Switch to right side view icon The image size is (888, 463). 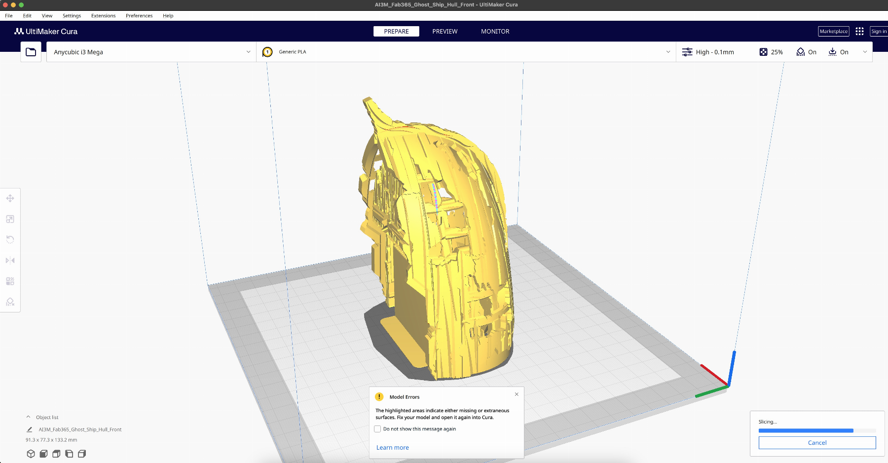82,454
